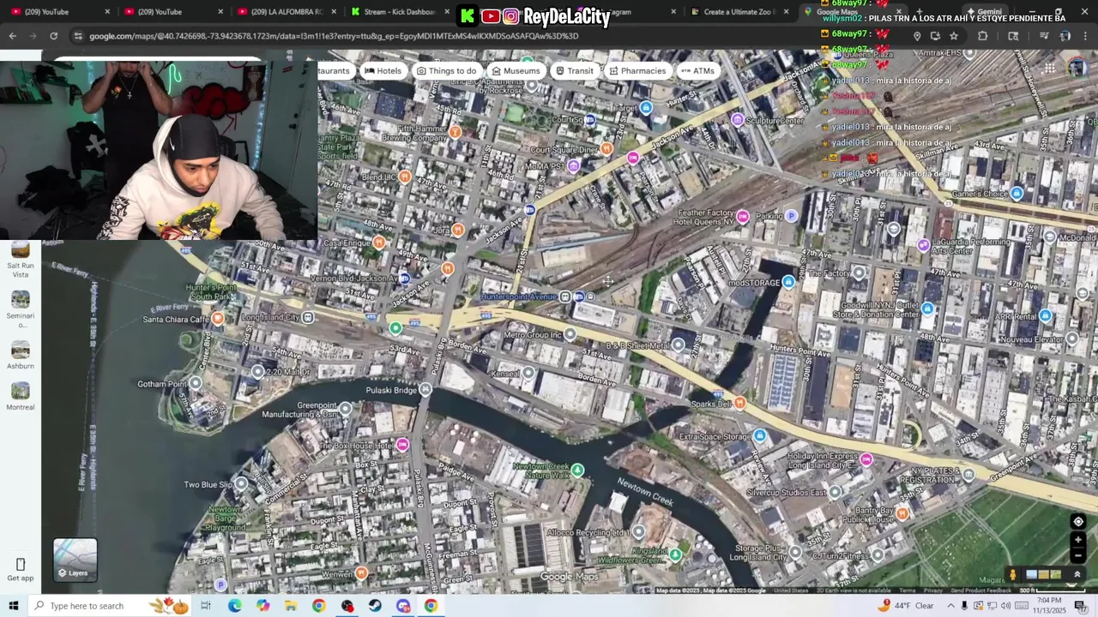Click the Casa Enrique restaurant pin
This screenshot has width=1098, height=617.
pos(378,243)
